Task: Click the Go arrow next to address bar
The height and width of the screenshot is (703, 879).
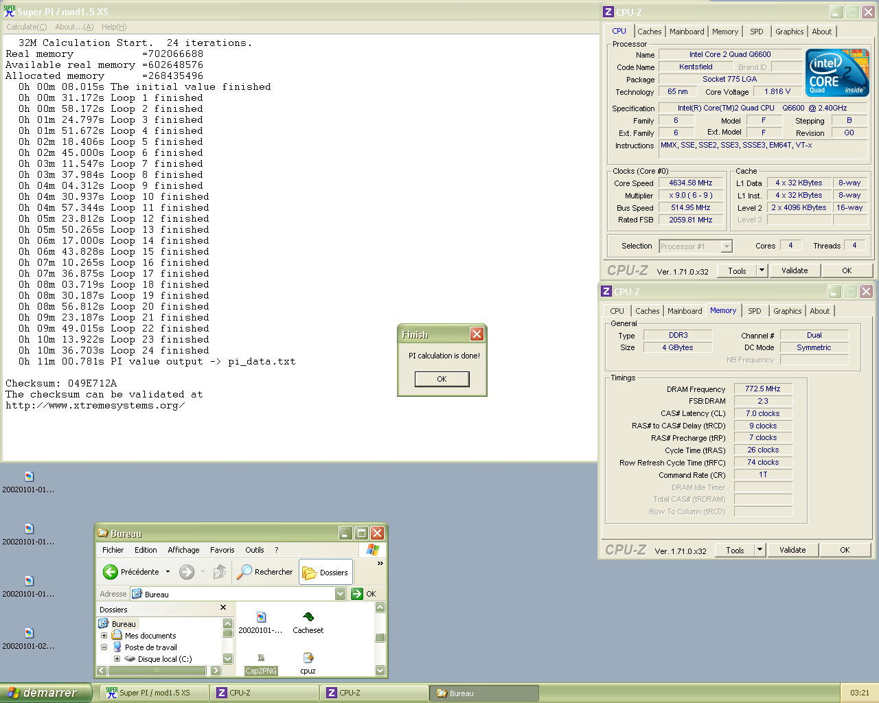Action: pyautogui.click(x=357, y=594)
